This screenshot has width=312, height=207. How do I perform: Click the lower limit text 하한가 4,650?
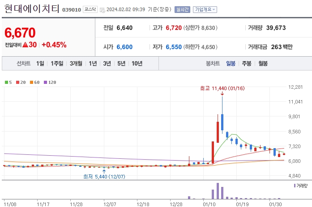[201, 47]
